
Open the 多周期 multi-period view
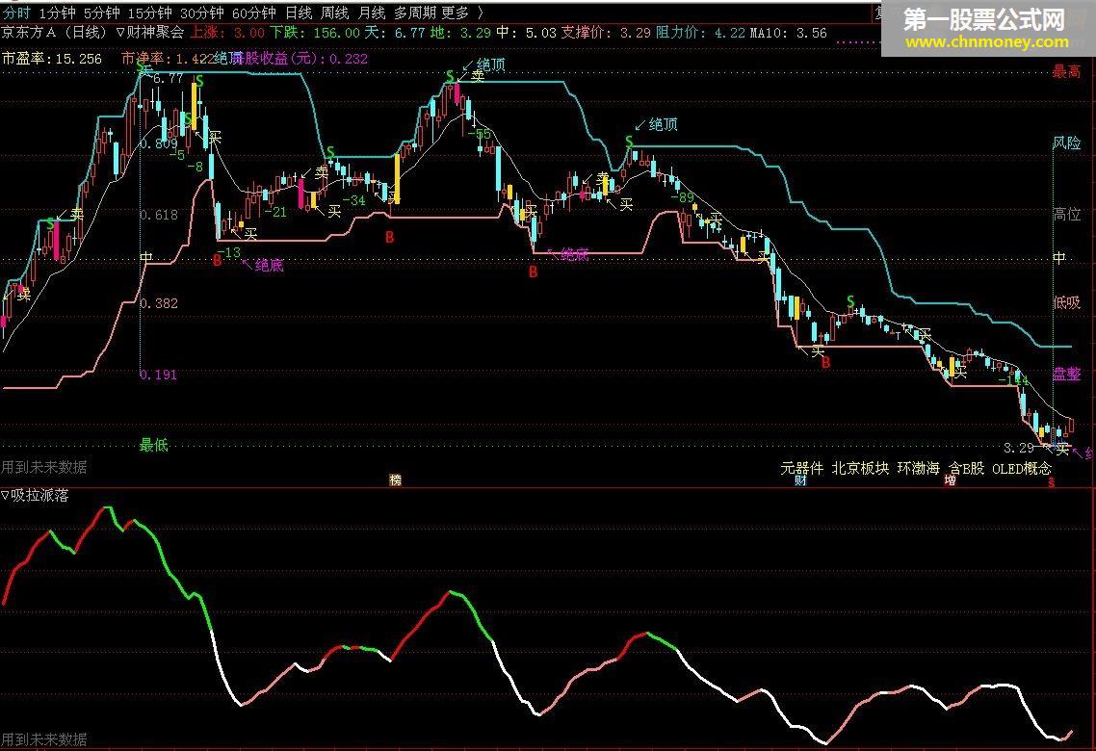[x=414, y=13]
